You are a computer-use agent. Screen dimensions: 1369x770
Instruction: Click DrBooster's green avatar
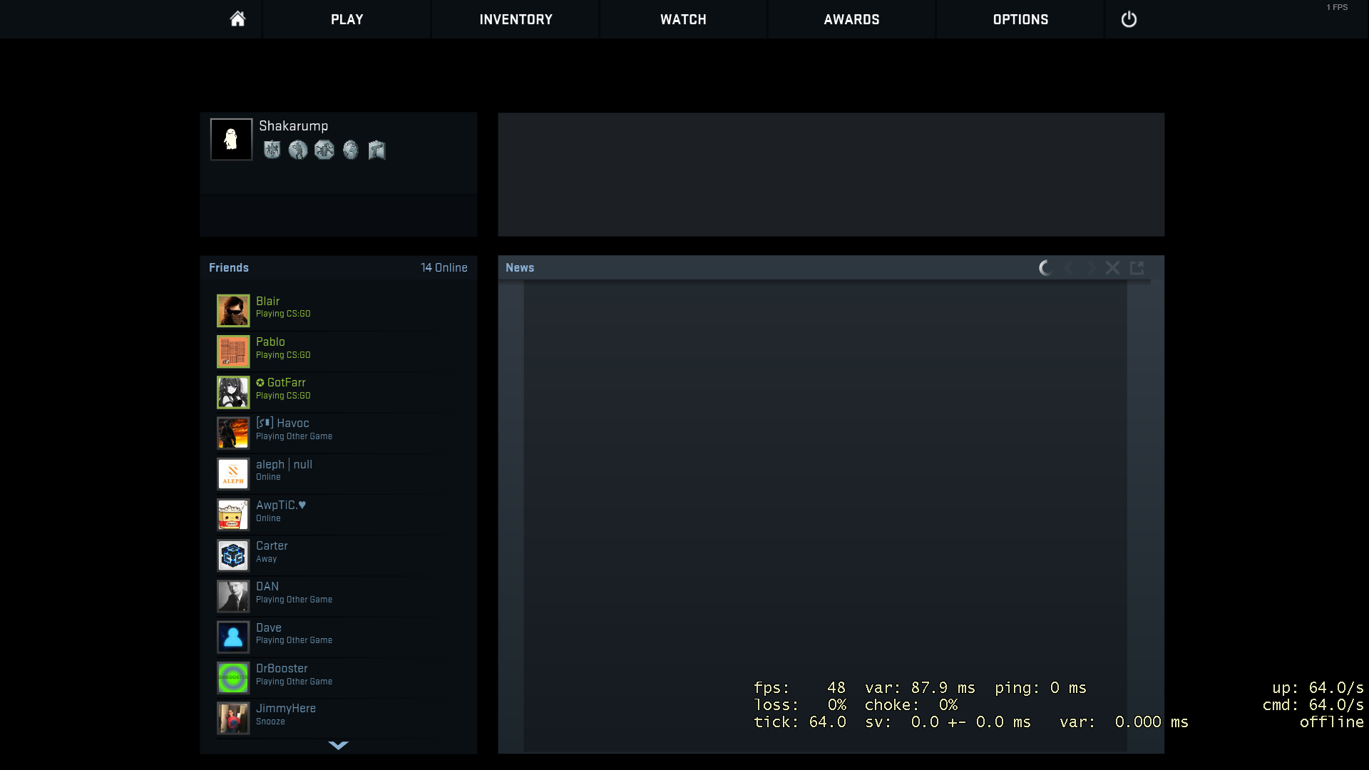(233, 677)
